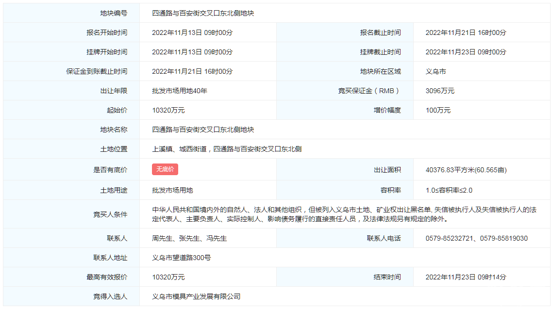Click the 挂牌开始时间 date value
The height and width of the screenshot is (310, 553).
click(x=192, y=52)
